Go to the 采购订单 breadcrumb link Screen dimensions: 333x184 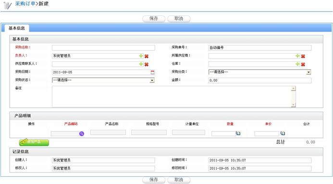(x=25, y=4)
